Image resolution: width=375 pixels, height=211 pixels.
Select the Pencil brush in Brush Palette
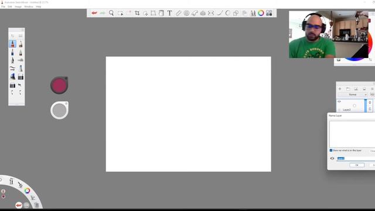click(13, 44)
